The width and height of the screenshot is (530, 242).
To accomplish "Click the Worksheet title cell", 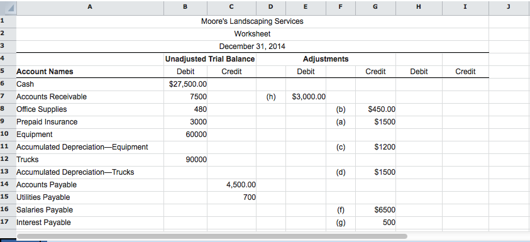I will coord(252,34).
